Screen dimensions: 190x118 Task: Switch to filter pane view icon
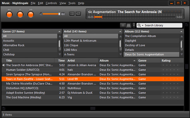[129, 25]
